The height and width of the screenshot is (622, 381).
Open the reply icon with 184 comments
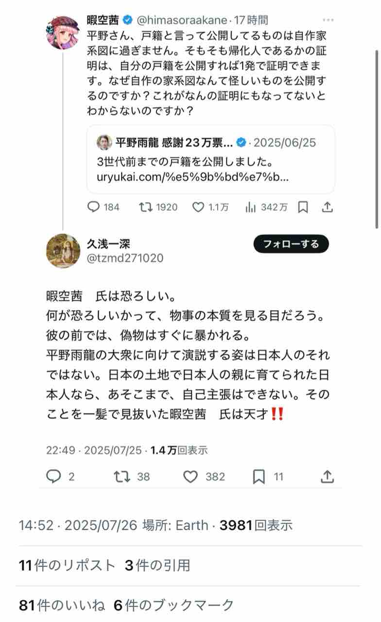click(x=93, y=207)
